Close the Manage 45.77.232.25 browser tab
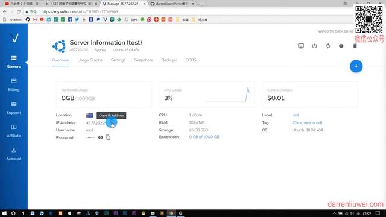 [x=145, y=4]
